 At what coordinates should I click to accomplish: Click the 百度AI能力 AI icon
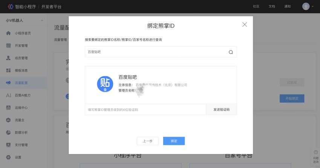pyautogui.click(x=8, y=95)
